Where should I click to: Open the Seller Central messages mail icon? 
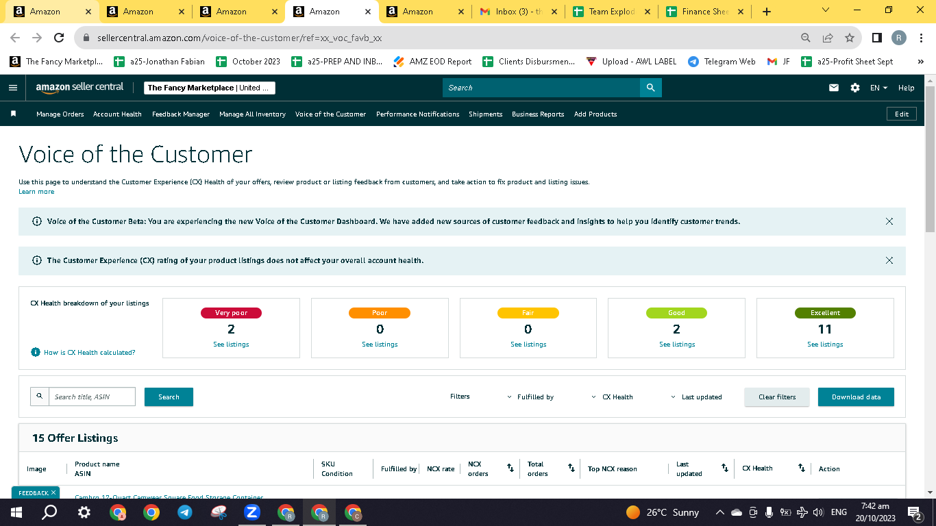pos(834,88)
